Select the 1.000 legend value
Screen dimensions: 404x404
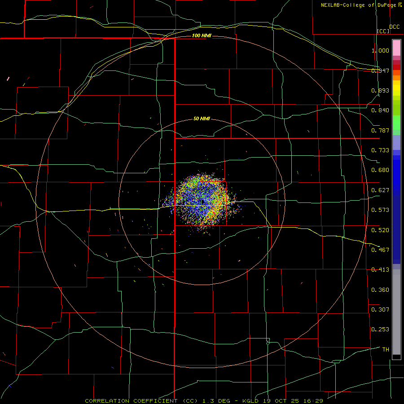click(380, 50)
